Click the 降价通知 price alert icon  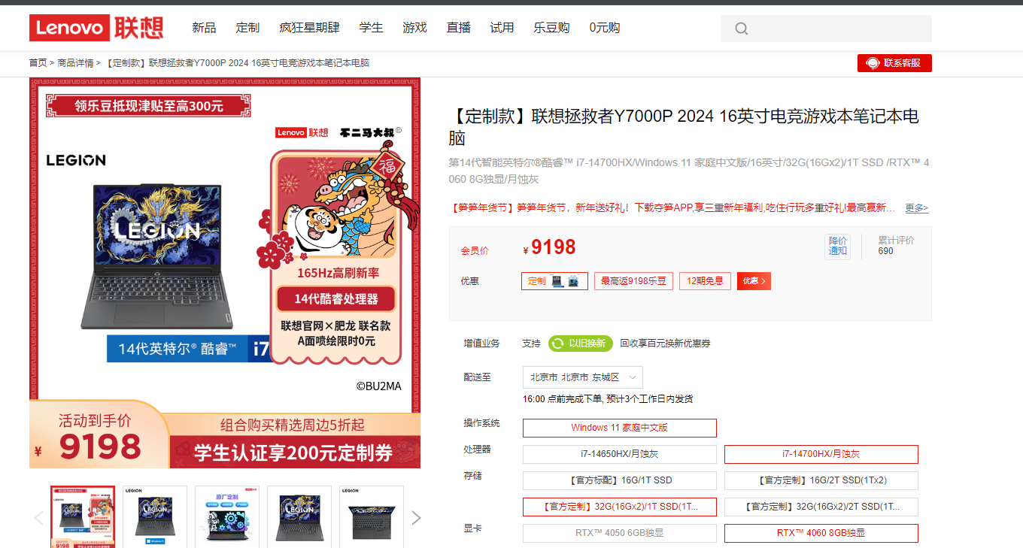click(837, 246)
